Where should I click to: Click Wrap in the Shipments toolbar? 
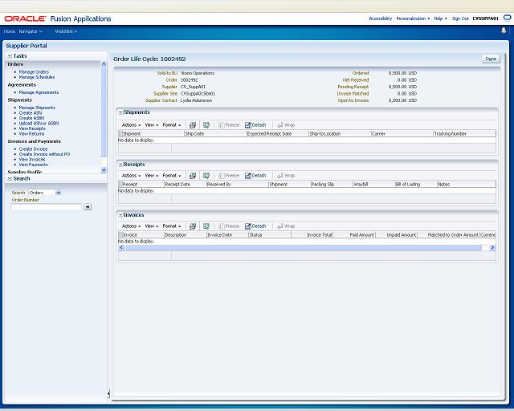click(x=286, y=125)
